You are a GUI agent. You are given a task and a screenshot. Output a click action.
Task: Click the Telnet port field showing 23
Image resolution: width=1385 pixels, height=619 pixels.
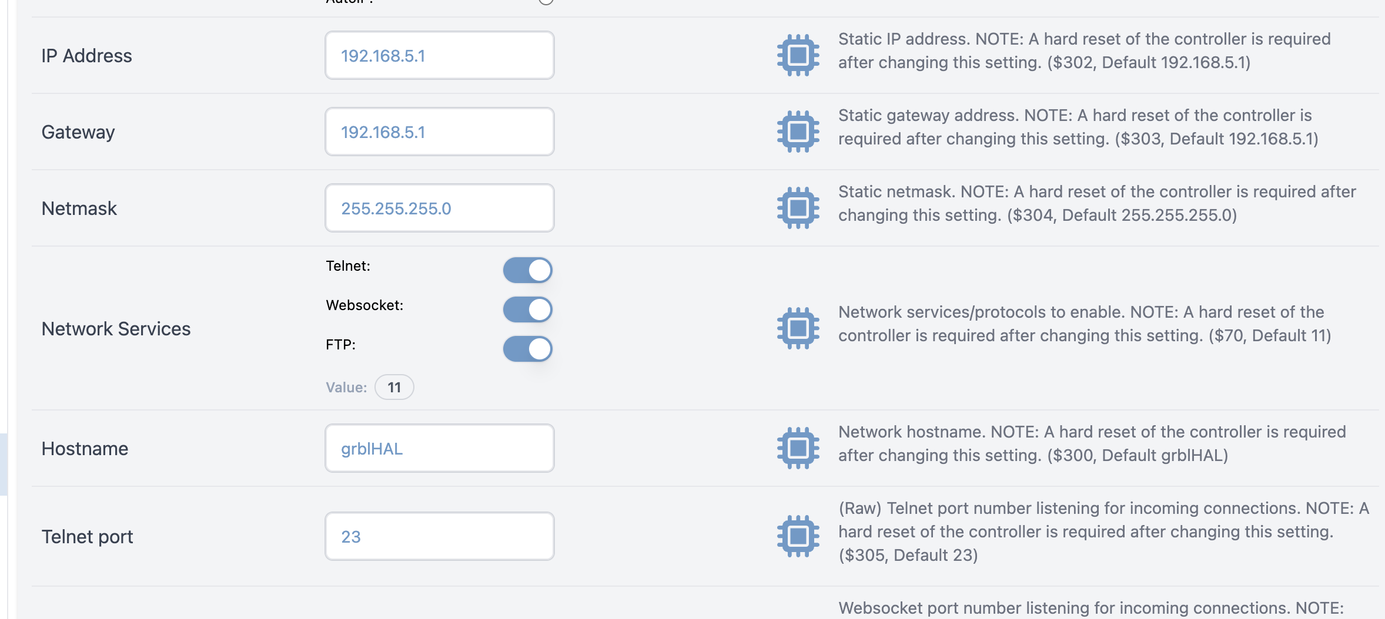point(439,537)
